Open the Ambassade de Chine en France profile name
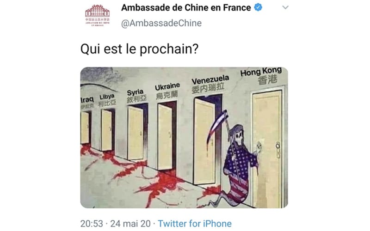370x231 pixels. tap(186, 8)
